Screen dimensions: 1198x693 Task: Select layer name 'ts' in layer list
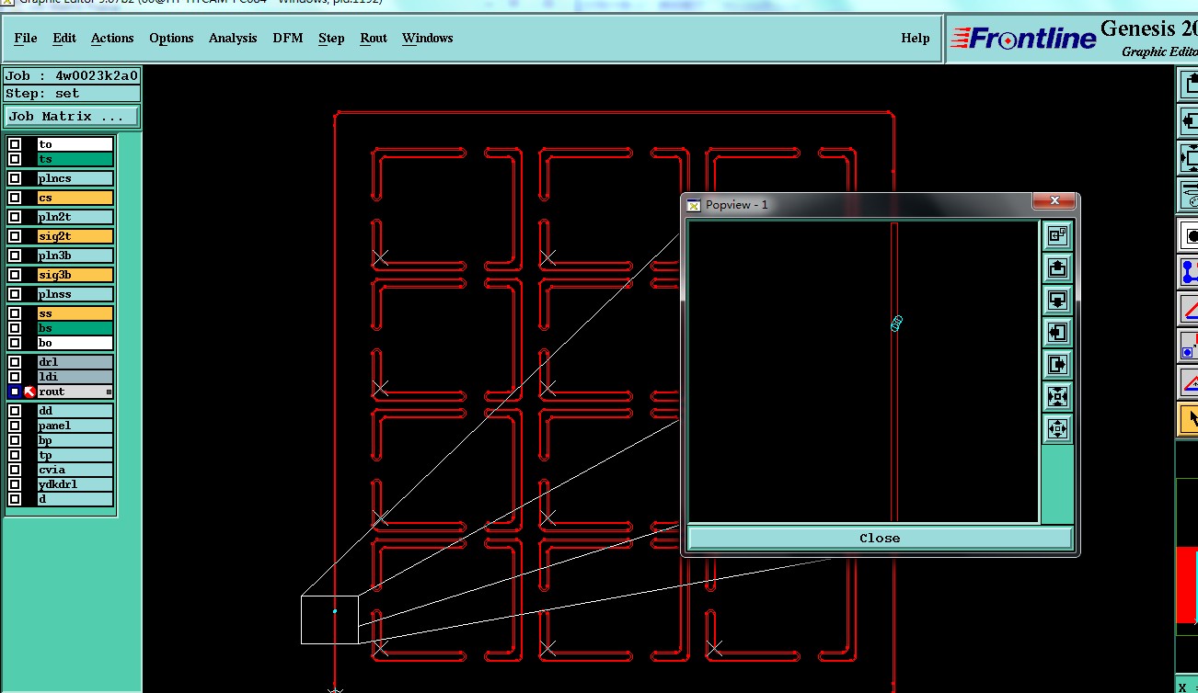75,159
